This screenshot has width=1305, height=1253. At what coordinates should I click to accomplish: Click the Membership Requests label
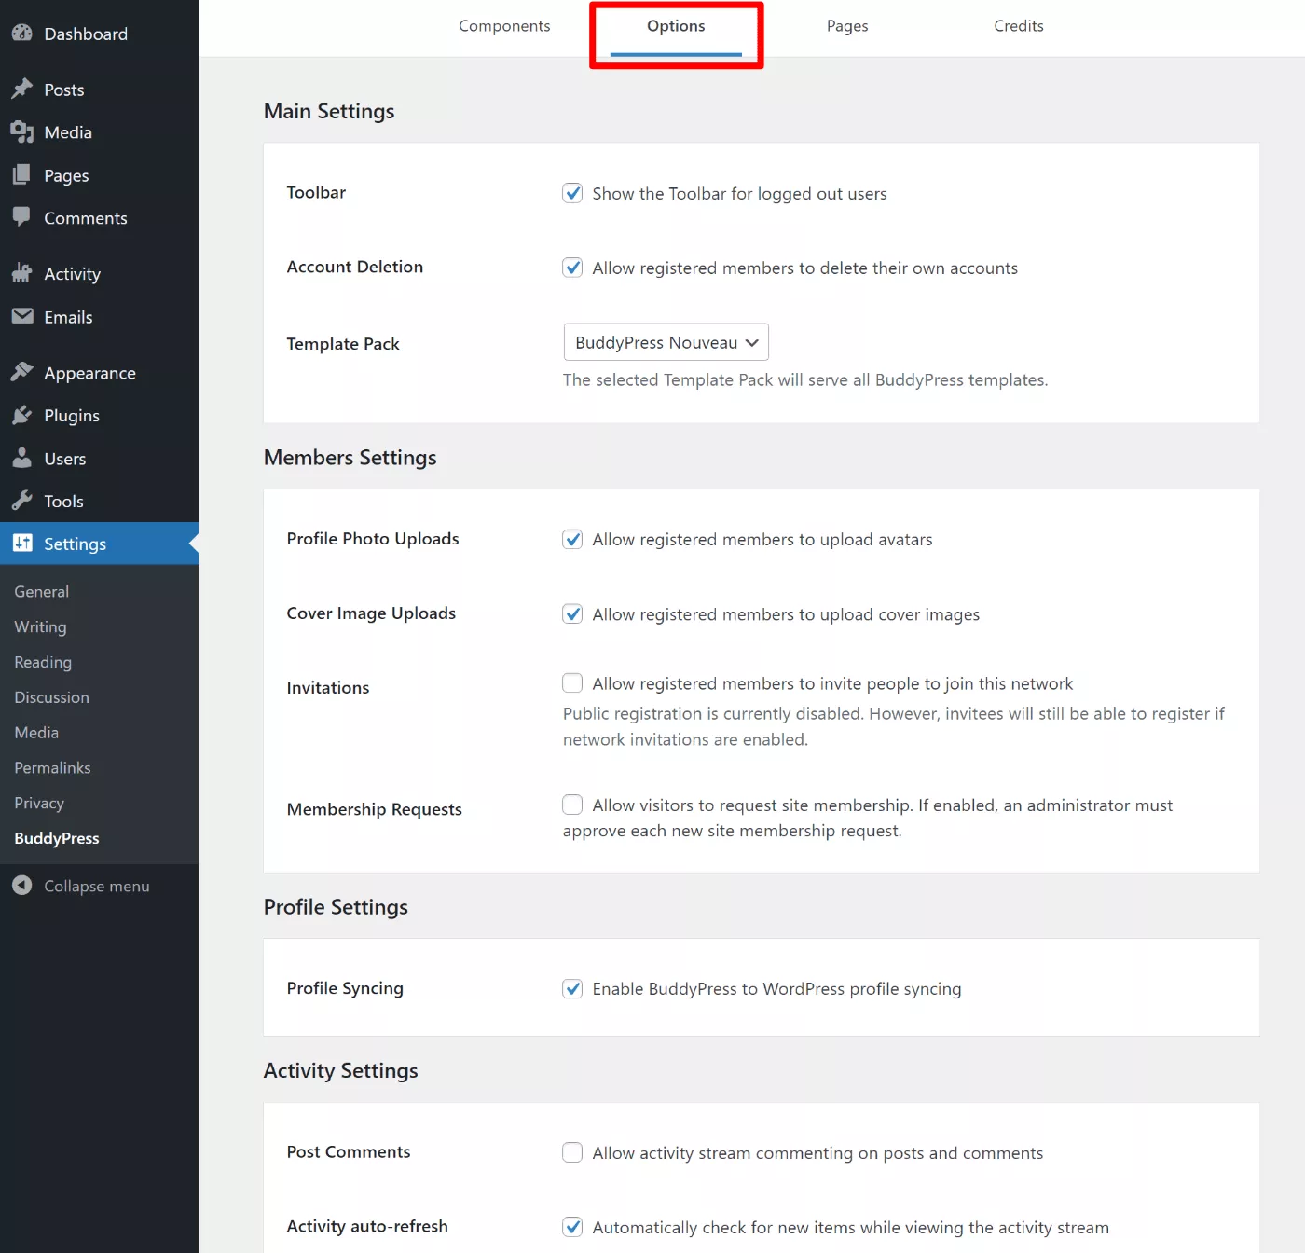tap(375, 809)
